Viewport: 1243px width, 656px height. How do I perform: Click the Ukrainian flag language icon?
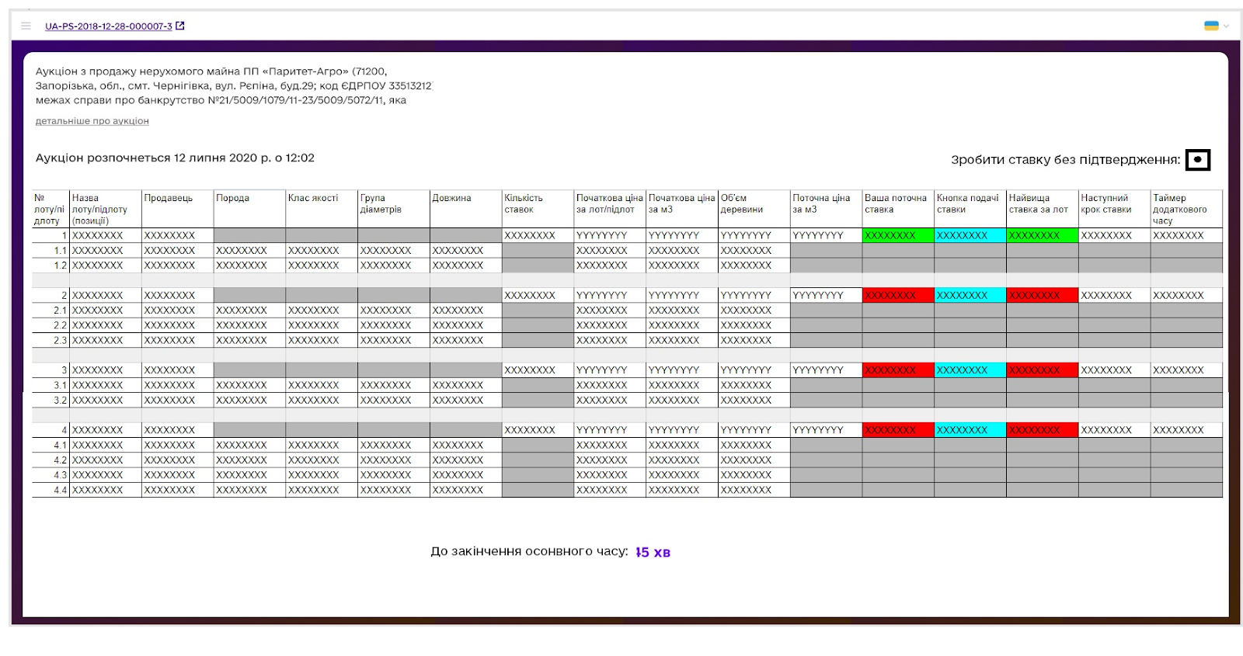point(1210,26)
